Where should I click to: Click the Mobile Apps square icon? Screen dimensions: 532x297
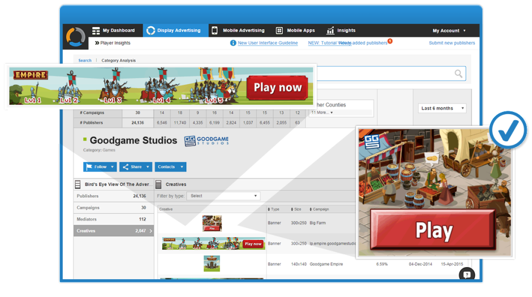[279, 30]
